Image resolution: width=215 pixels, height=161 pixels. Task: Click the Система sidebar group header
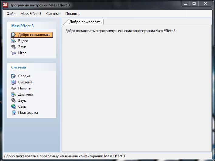coord(32,67)
